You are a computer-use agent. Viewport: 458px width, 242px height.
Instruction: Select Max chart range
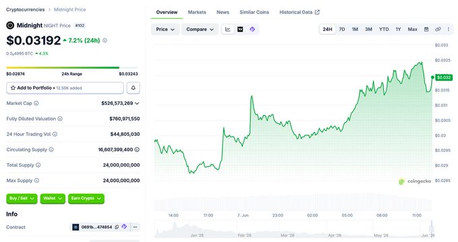412,29
